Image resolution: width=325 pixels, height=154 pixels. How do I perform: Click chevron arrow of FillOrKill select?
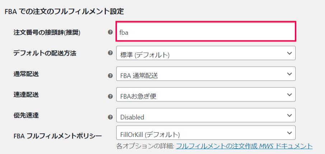[x=289, y=133]
